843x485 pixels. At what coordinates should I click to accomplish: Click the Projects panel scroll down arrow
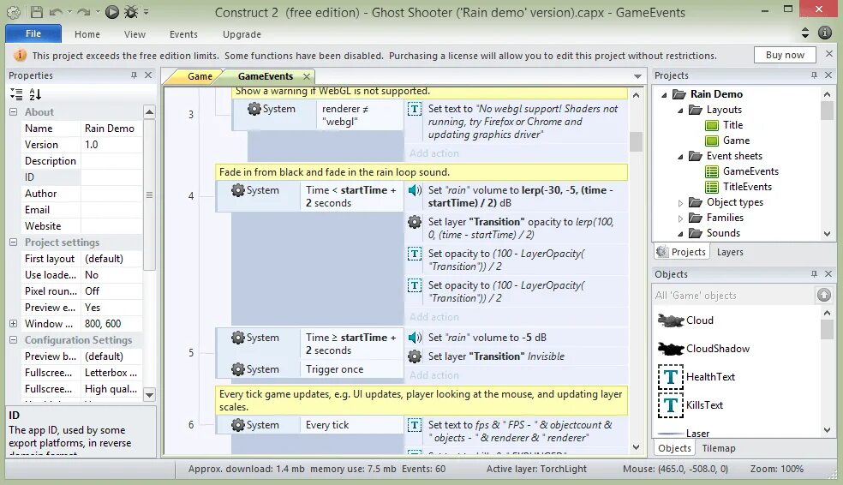coord(827,234)
